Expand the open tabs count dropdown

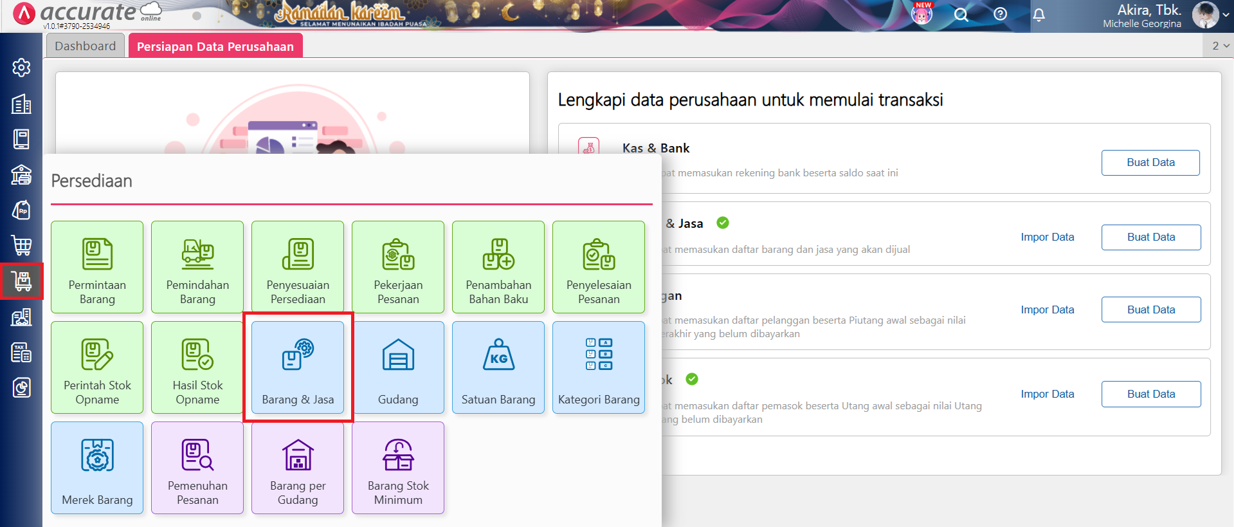coord(1220,46)
